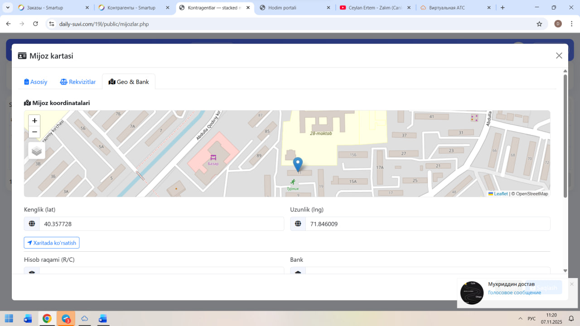Switch to the Rekvizitlar tab

pos(78,82)
